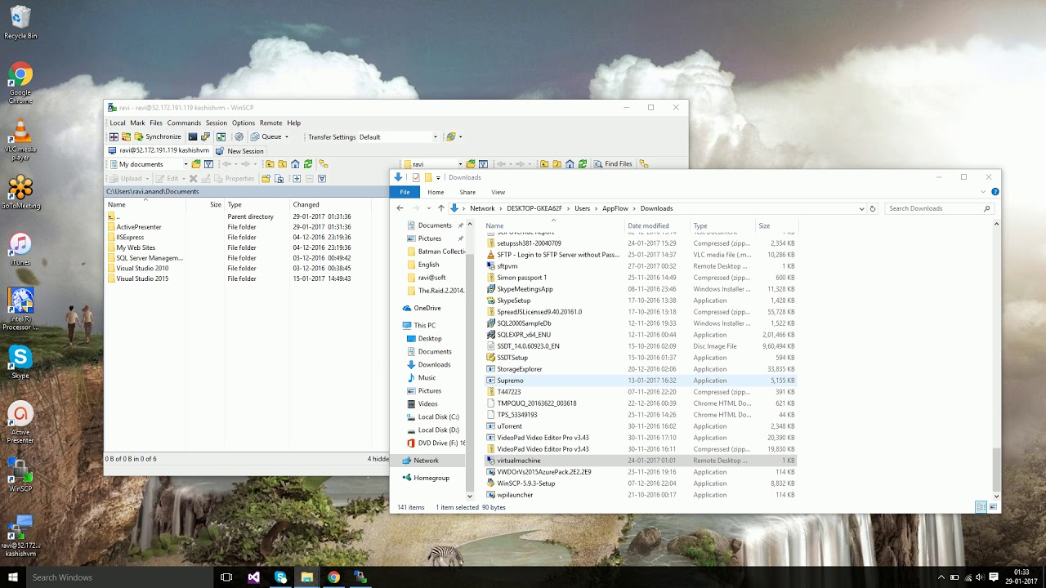Open WinSCP Preferences gear icon
Viewport: 1046px width, 588px height.
239,136
